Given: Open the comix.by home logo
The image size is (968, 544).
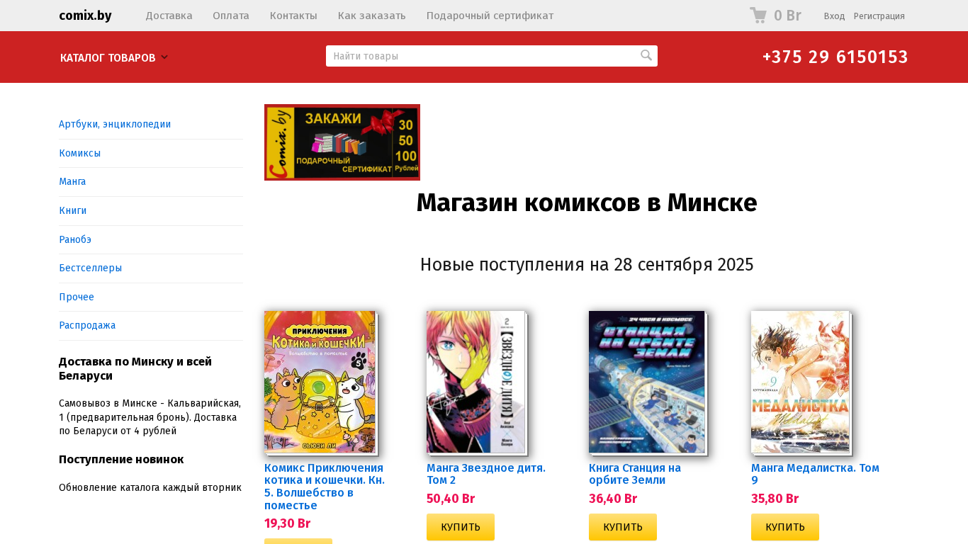Looking at the screenshot, I should 85,16.
